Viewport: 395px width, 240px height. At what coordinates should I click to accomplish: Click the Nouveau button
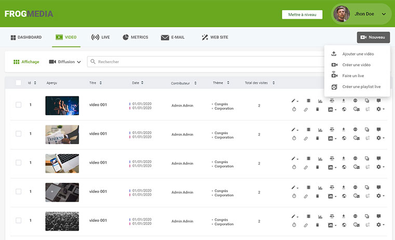(x=373, y=37)
